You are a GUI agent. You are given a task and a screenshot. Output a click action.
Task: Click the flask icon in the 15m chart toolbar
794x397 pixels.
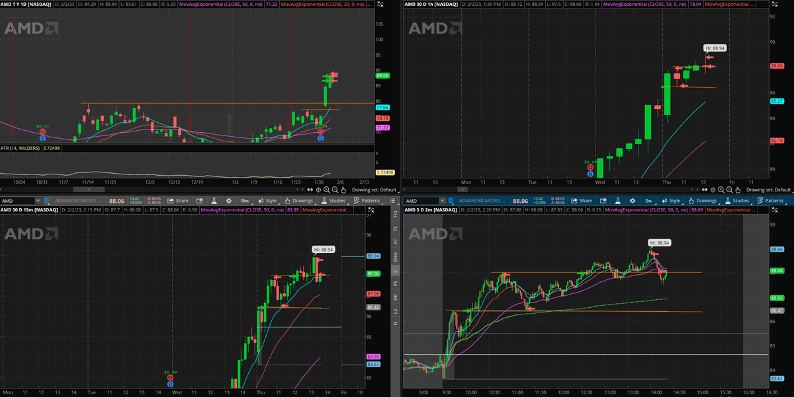(214, 201)
